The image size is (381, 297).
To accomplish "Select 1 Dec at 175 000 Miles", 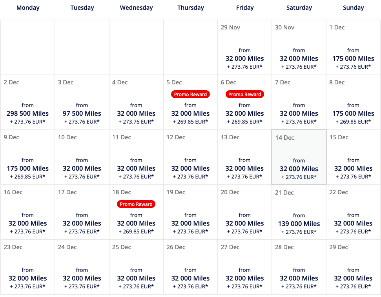I will 353,47.
